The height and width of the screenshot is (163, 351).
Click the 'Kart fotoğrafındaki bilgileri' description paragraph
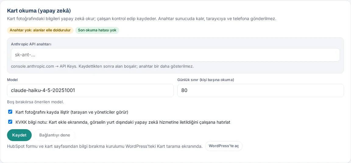142,19
